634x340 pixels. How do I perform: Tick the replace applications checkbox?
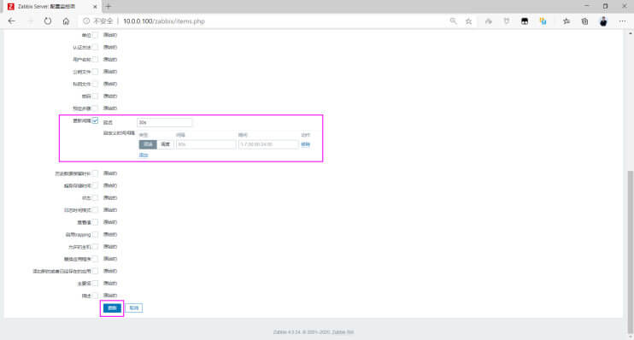(95, 259)
